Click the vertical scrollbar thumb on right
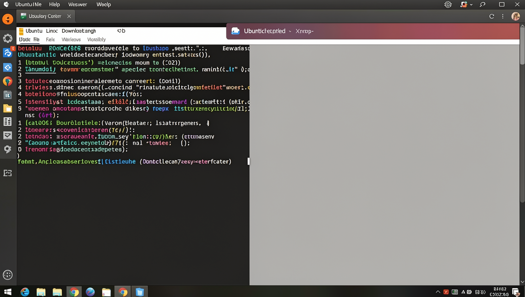The height and width of the screenshot is (297, 525). point(522,46)
